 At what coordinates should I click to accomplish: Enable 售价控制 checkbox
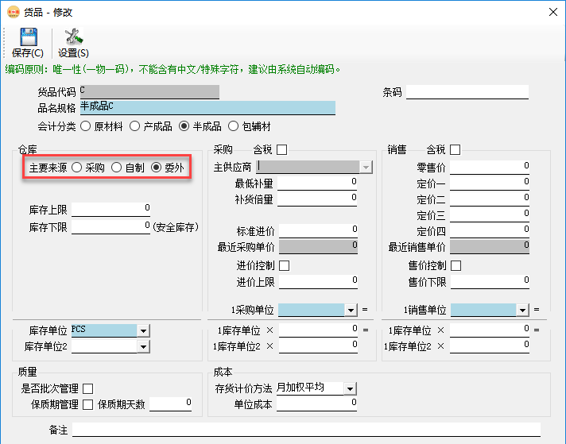456,265
